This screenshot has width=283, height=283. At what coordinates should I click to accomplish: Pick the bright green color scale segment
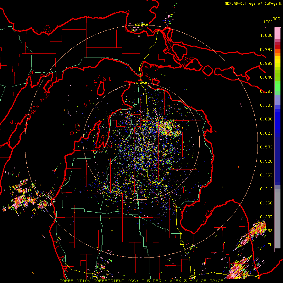278,86
